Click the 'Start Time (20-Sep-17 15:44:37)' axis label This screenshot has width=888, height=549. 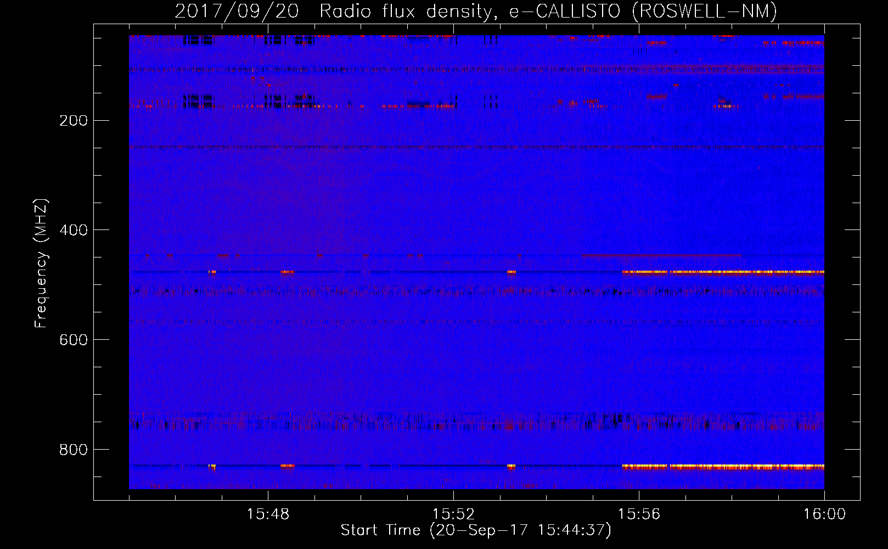pyautogui.click(x=476, y=530)
